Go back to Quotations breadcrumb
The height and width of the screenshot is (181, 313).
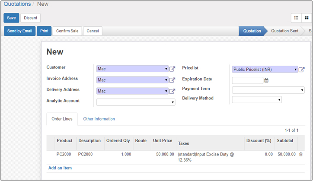click(x=17, y=4)
